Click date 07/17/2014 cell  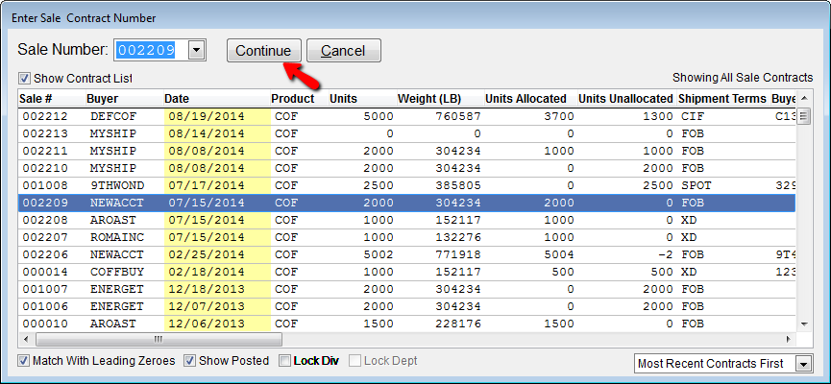(x=217, y=186)
